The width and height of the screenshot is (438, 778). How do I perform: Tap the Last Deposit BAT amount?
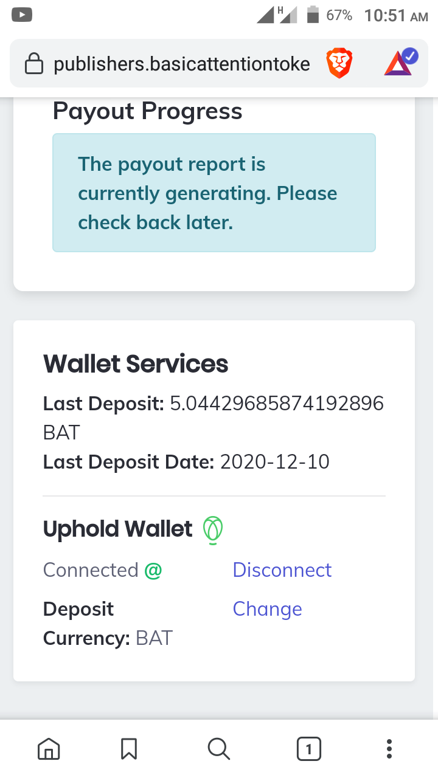tap(214, 418)
